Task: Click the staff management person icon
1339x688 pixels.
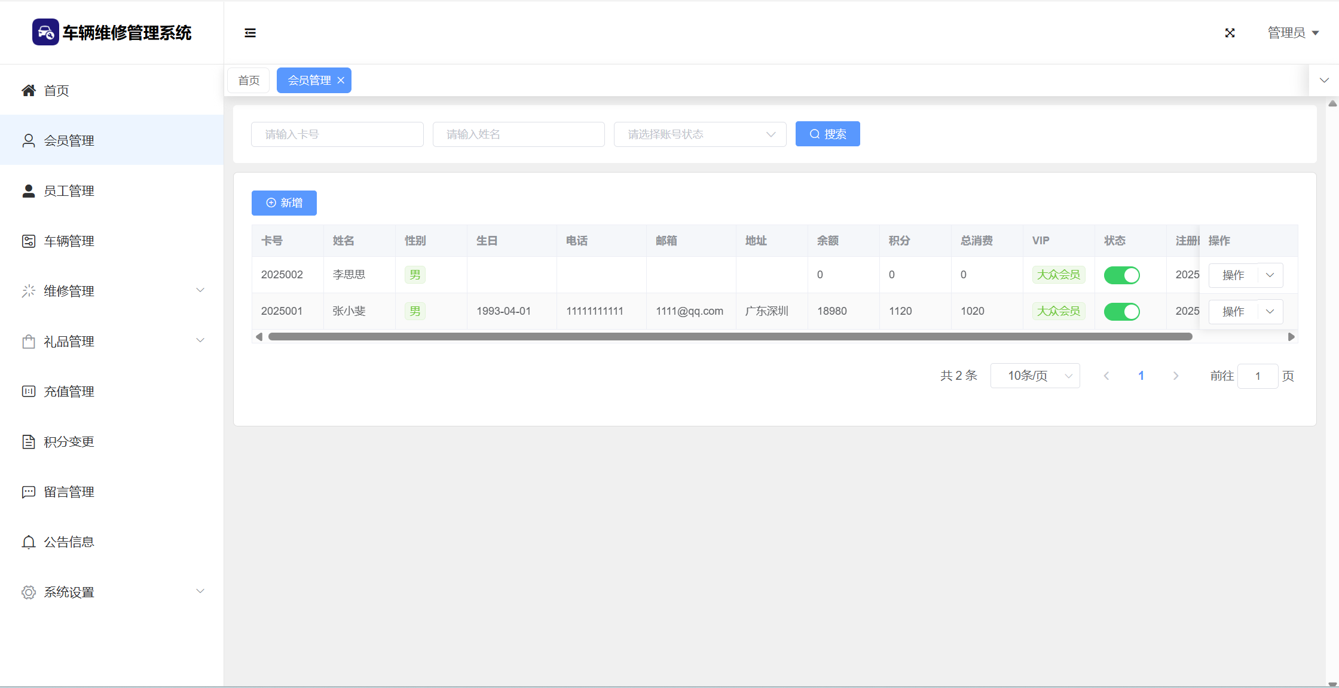Action: [x=29, y=191]
